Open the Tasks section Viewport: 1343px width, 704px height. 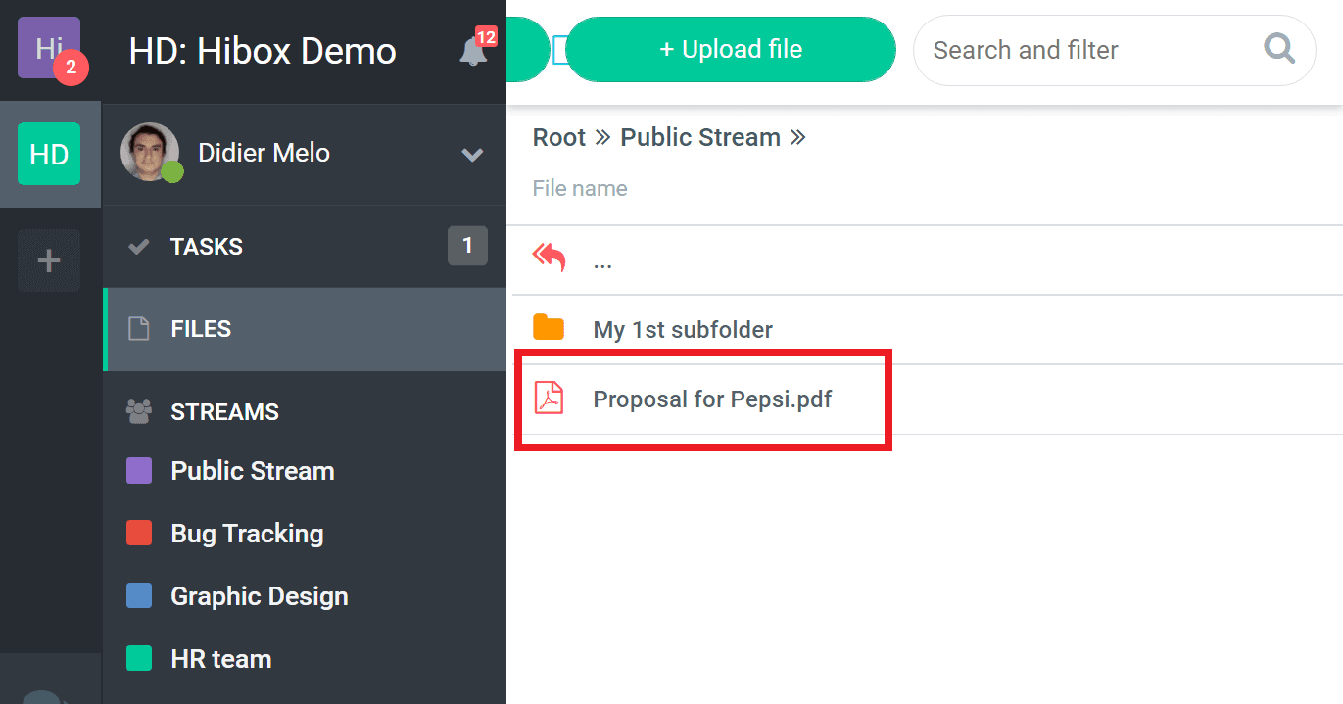click(x=207, y=247)
